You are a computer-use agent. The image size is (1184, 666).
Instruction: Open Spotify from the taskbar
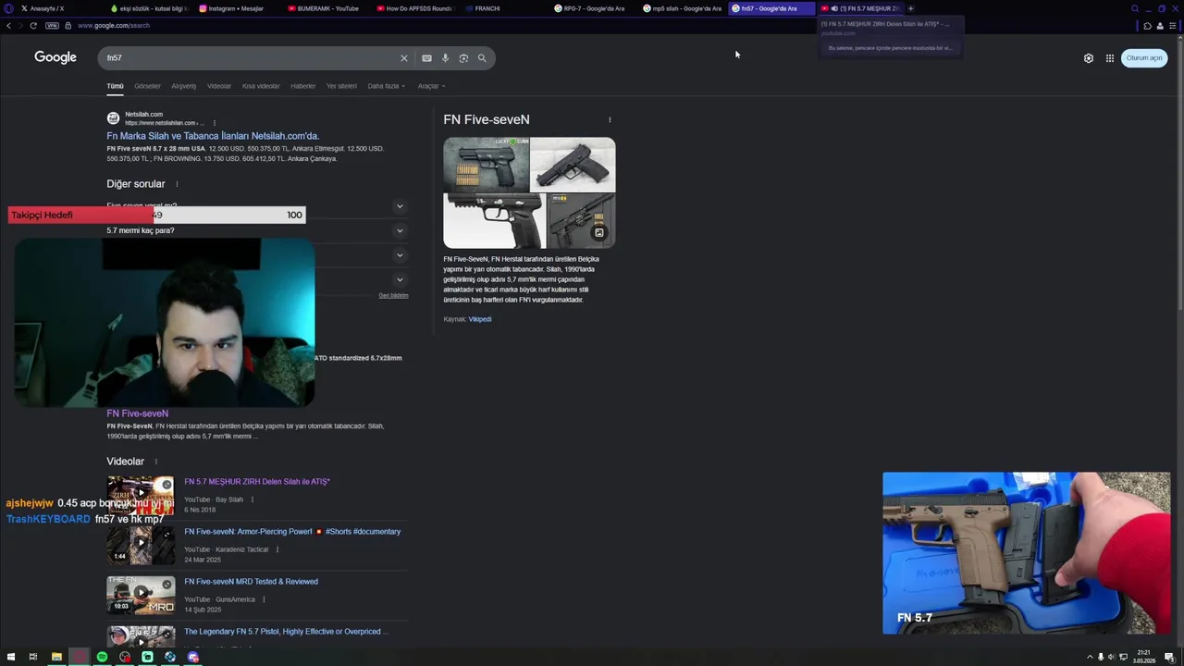102,657
